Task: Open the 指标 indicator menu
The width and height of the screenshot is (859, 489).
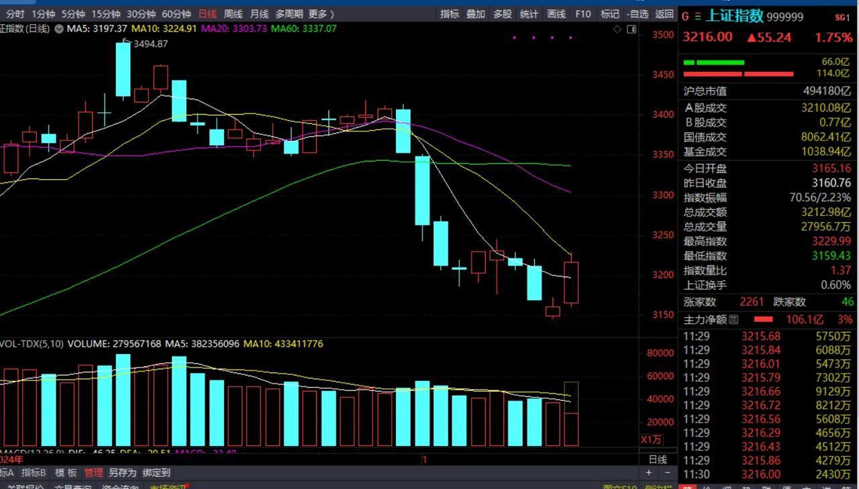Action: (x=450, y=13)
